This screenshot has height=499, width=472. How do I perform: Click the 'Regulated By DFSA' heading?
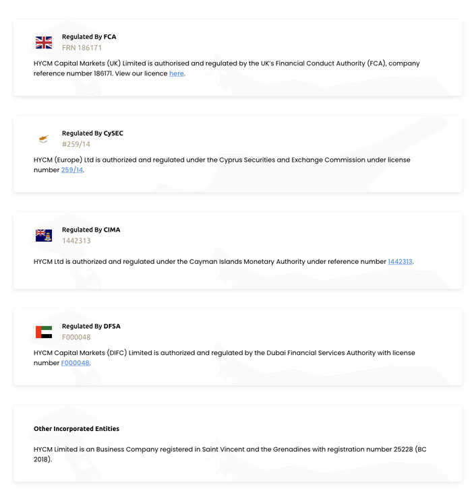pyautogui.click(x=91, y=326)
